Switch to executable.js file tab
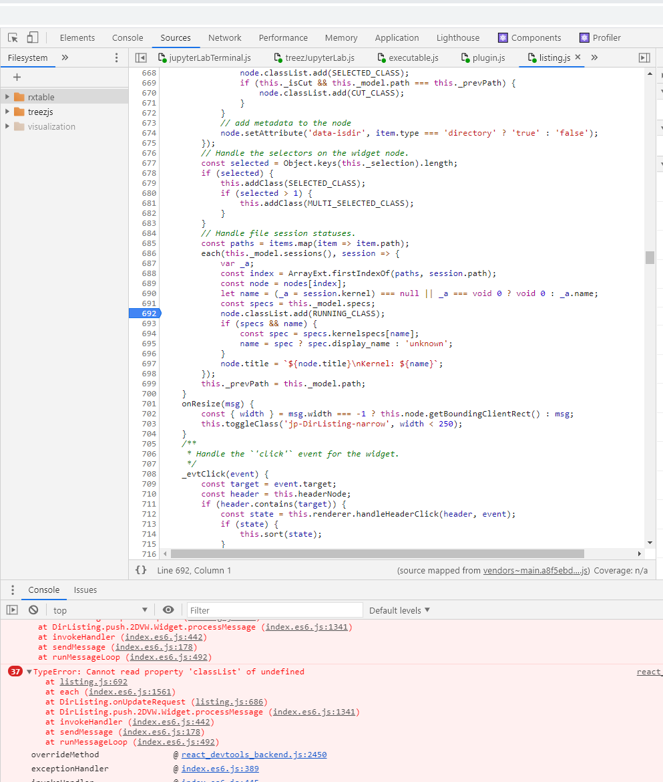663x782 pixels. 408,58
